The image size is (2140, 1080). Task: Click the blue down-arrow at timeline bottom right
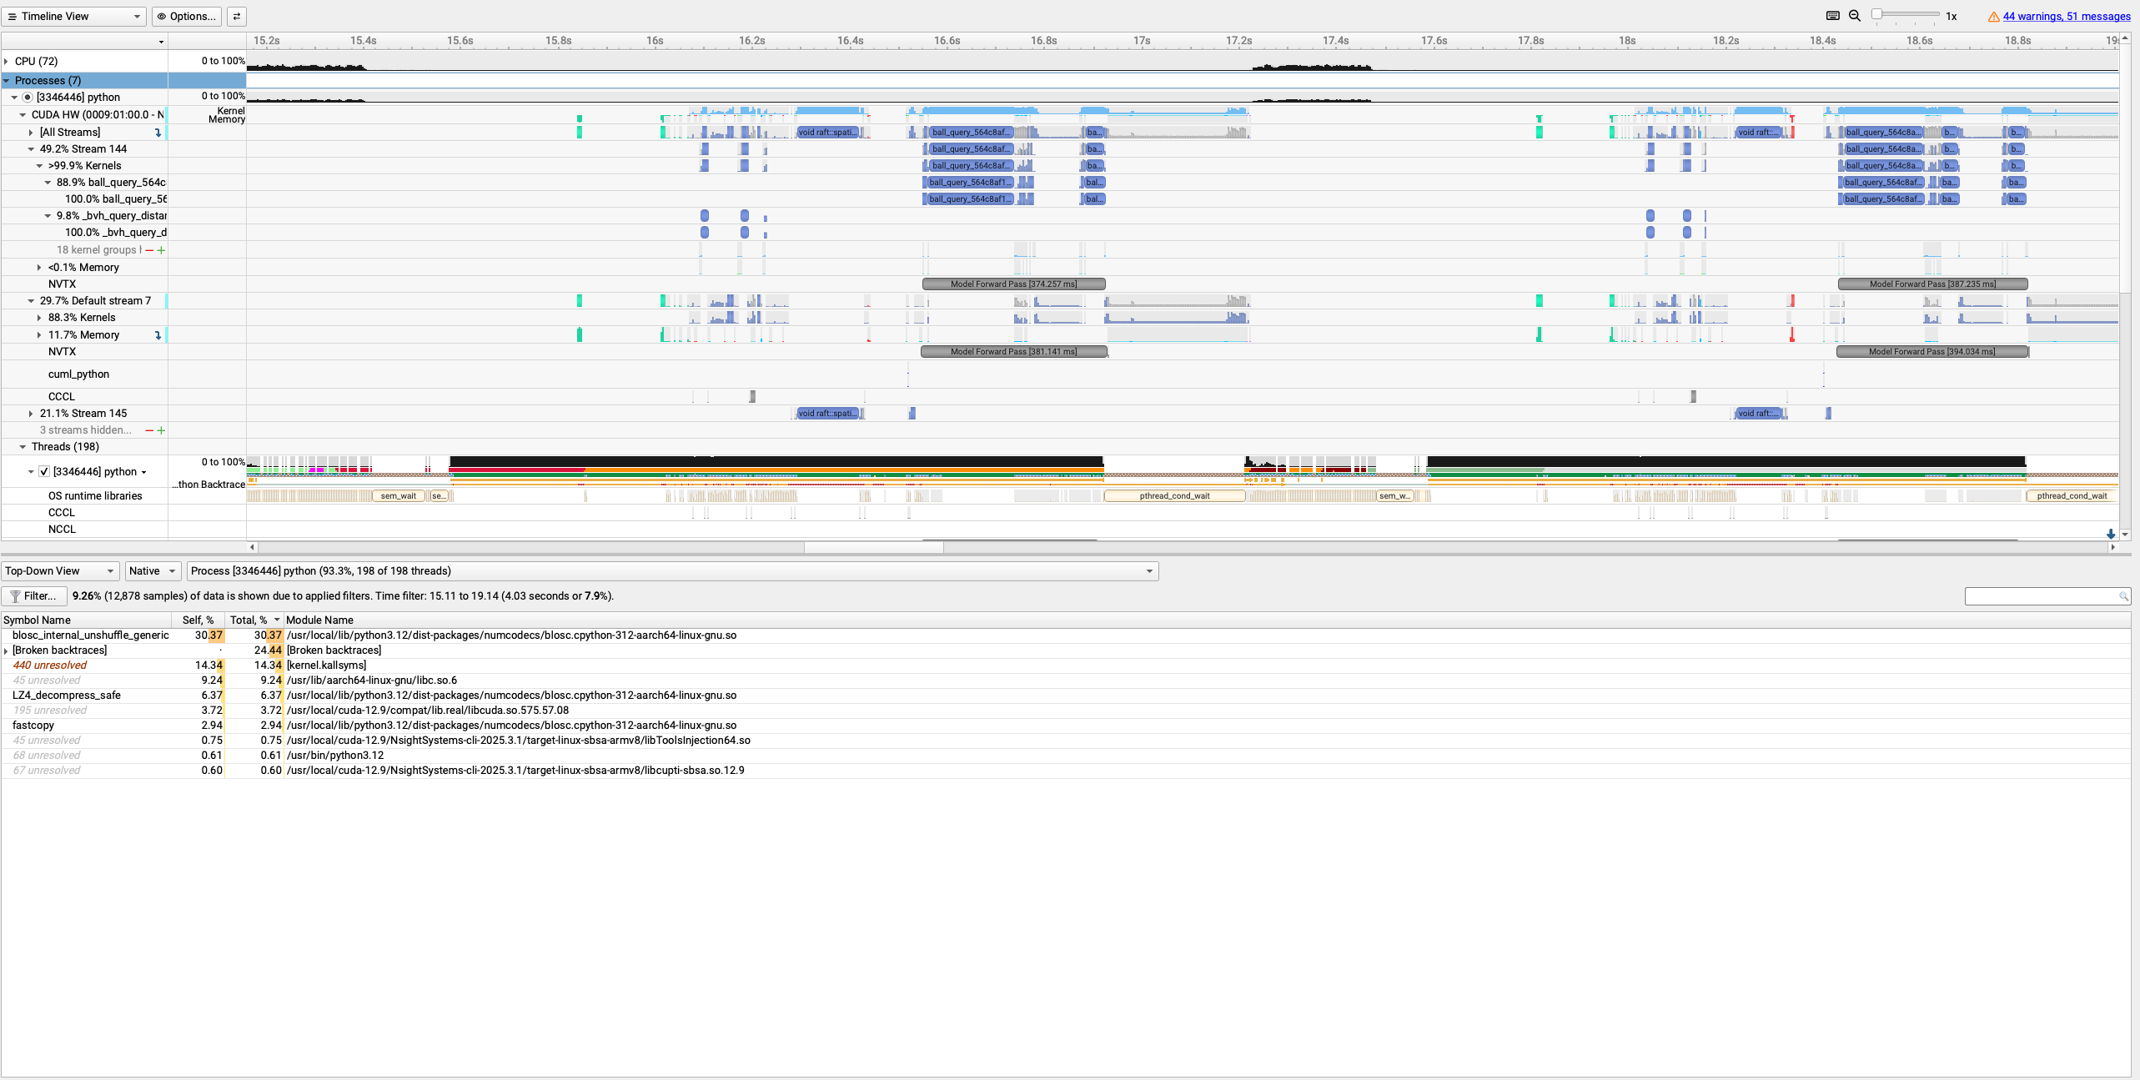[x=2111, y=534]
